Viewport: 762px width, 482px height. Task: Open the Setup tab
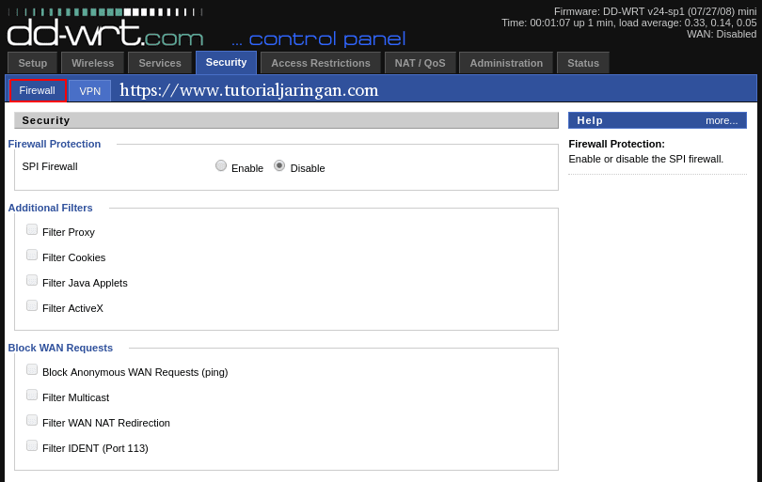(33, 63)
